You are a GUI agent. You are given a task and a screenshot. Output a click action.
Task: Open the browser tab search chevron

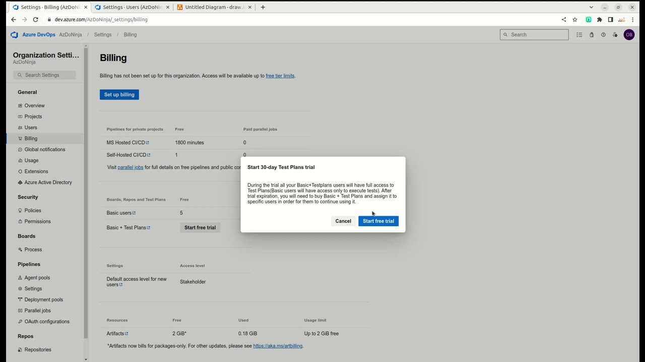(x=591, y=7)
